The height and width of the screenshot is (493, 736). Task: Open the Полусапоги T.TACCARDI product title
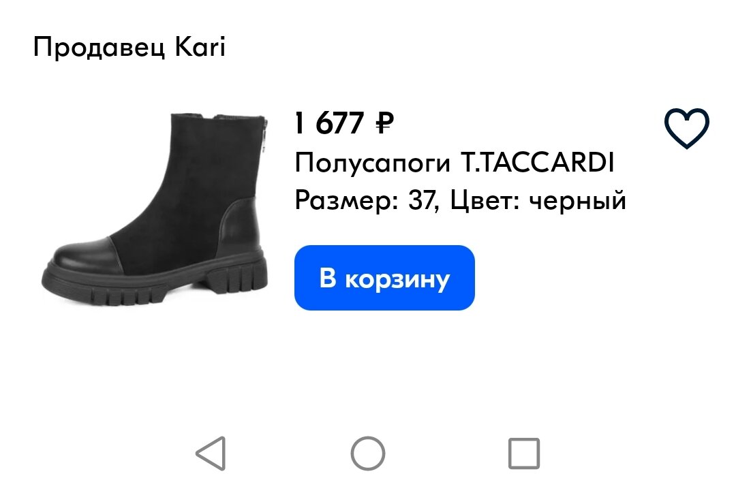[x=455, y=163]
